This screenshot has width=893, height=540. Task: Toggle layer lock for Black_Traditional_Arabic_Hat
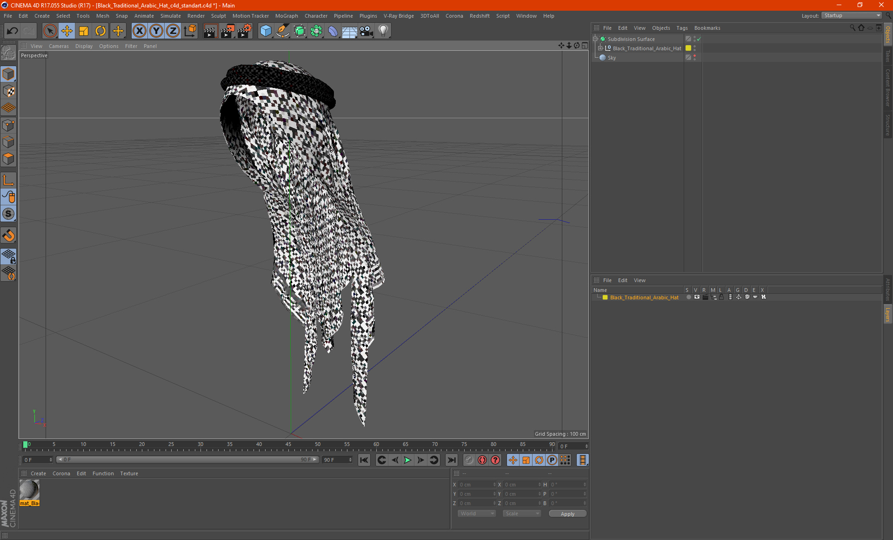coord(721,297)
